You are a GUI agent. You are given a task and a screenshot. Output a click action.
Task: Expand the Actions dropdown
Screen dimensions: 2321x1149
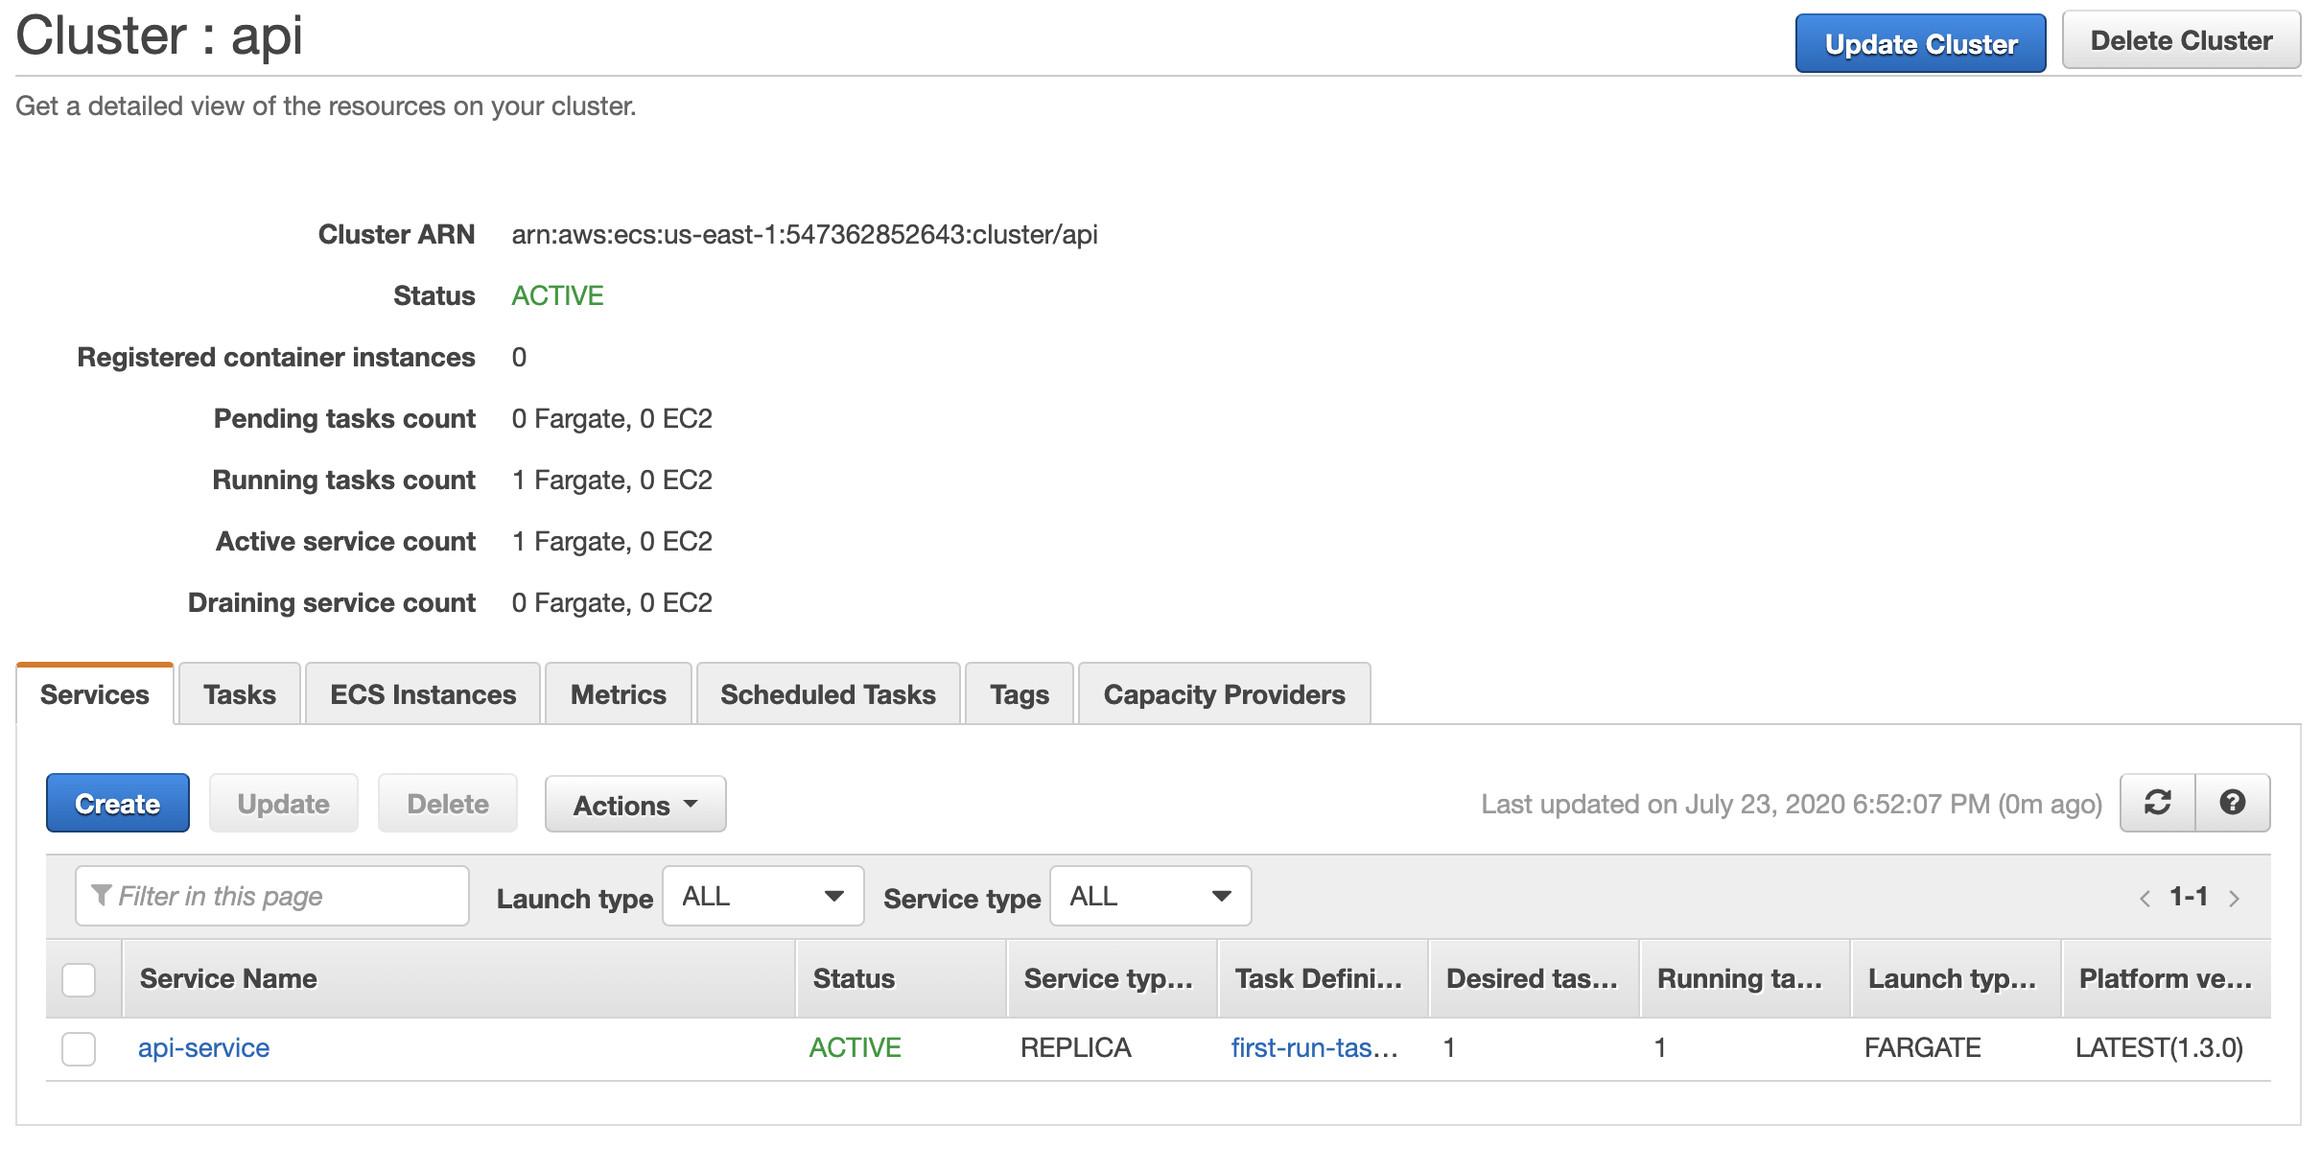[635, 805]
